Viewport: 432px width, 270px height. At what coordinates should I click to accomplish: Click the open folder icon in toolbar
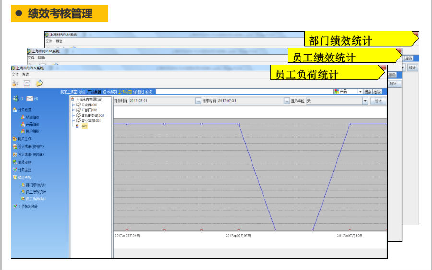coord(39,83)
